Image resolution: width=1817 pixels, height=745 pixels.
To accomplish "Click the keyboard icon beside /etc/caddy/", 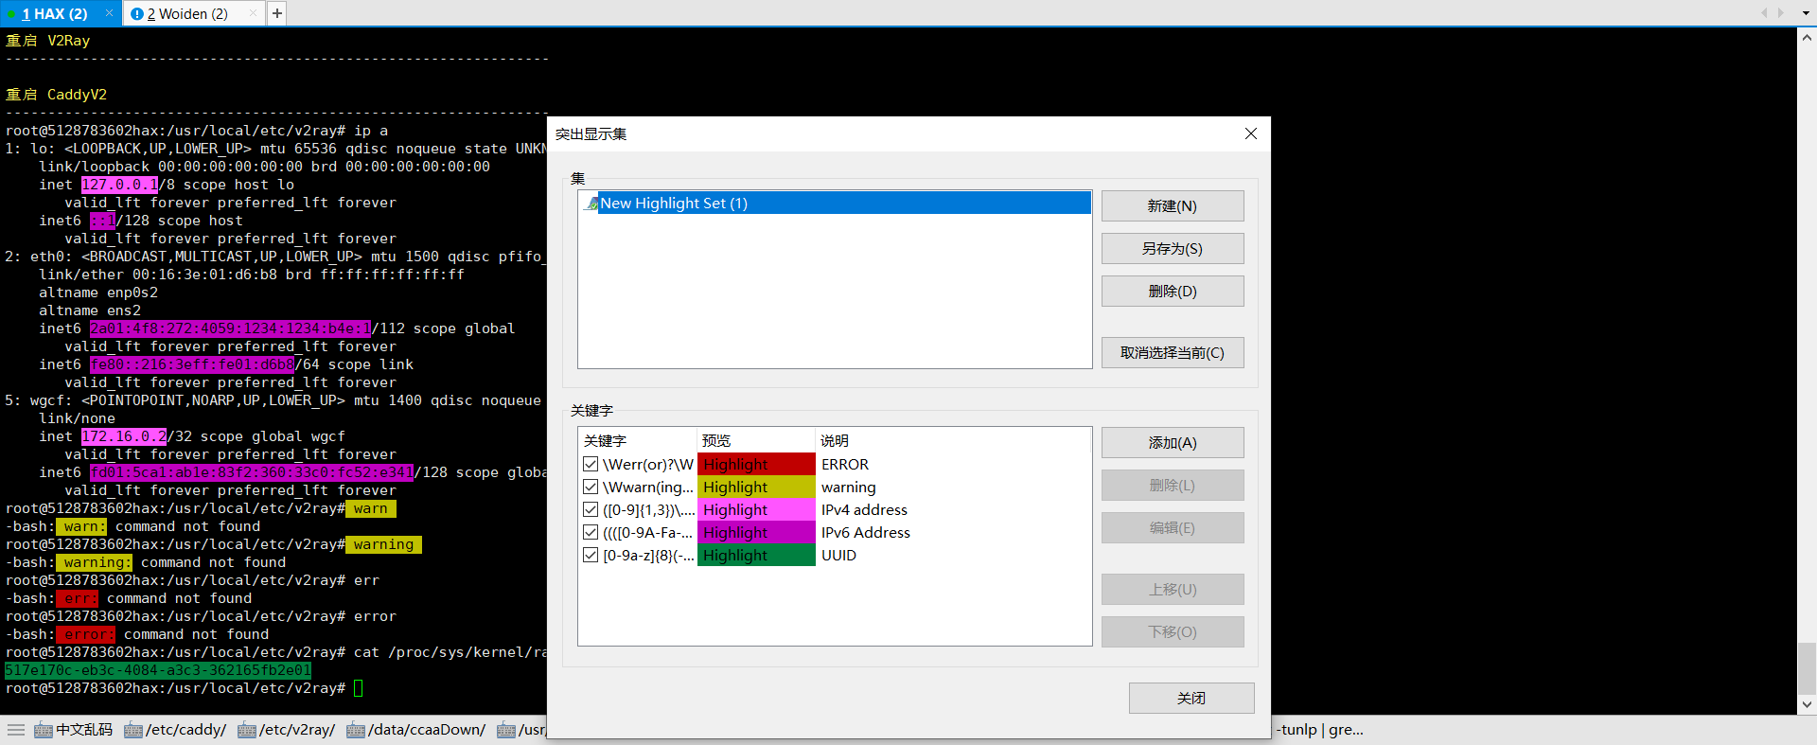I will tap(133, 730).
